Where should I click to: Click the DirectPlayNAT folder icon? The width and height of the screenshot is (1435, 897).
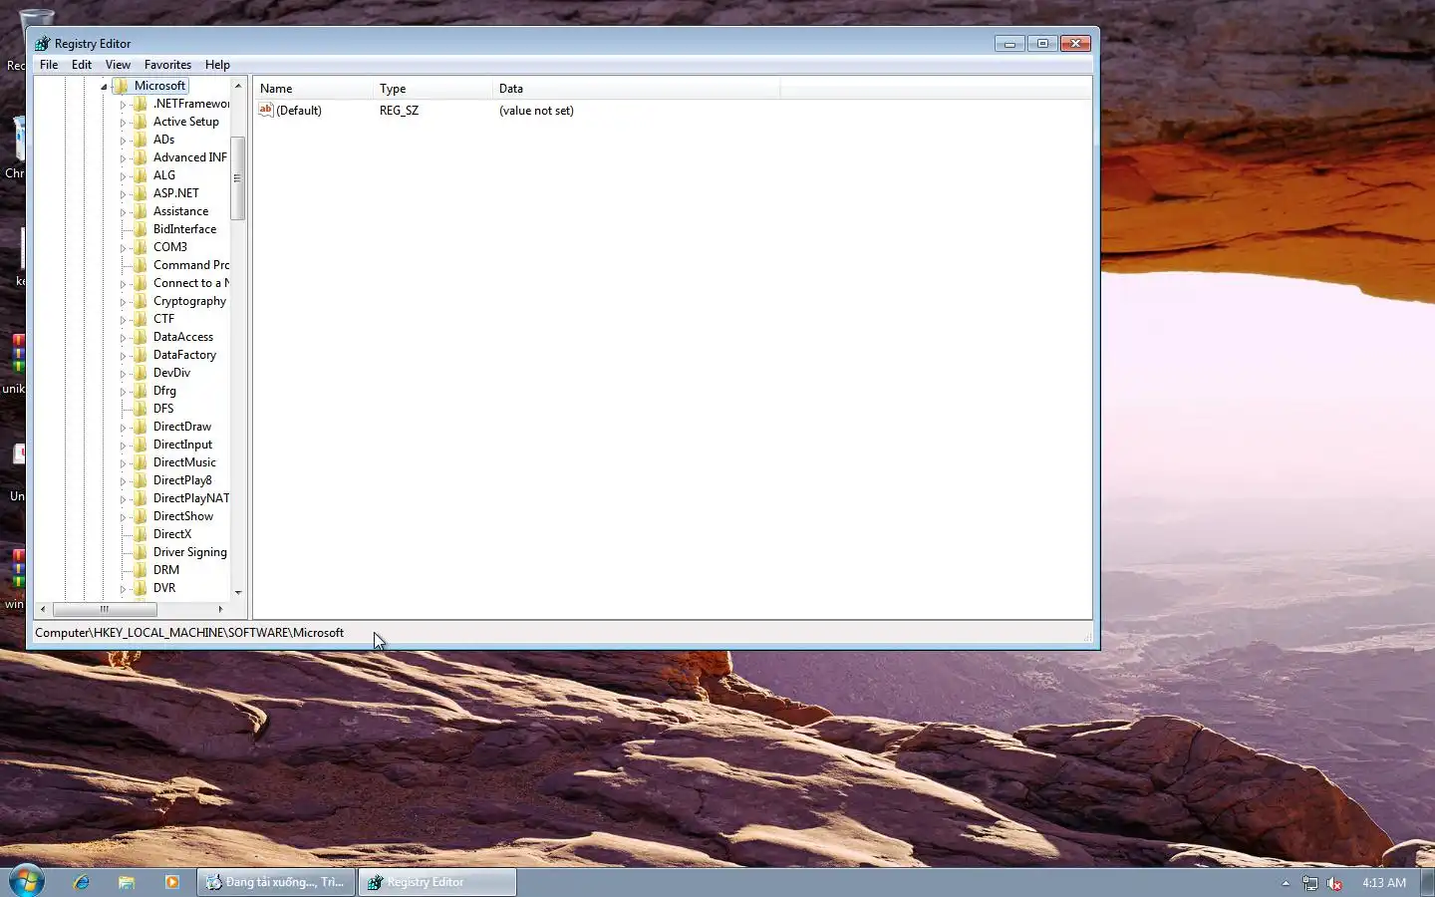pos(141,498)
